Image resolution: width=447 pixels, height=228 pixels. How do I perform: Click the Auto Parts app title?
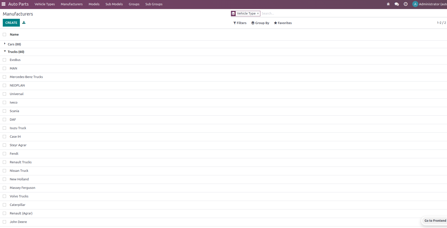(18, 4)
